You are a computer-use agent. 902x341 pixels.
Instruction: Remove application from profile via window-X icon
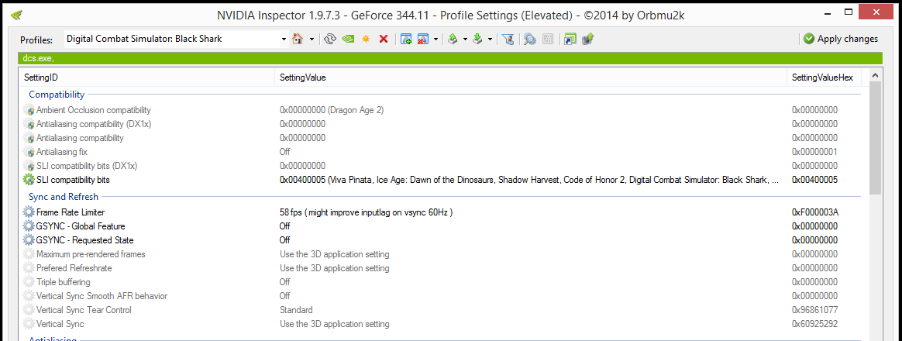pos(423,39)
